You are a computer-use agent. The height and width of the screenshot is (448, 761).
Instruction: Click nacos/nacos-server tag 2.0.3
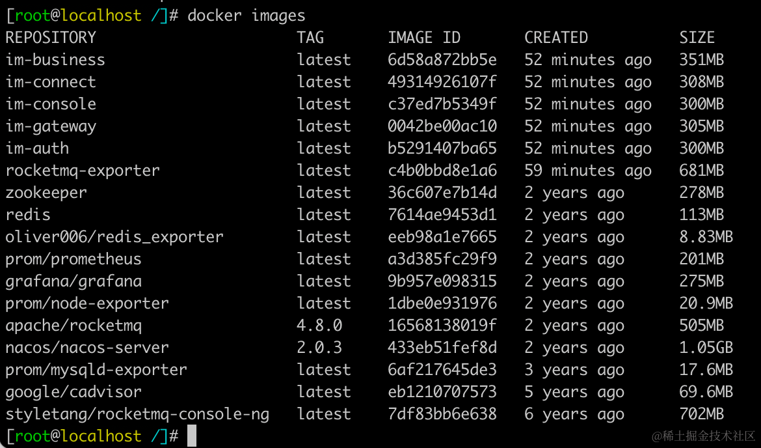click(x=319, y=348)
